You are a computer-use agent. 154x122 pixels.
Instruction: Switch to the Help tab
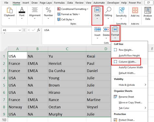tap(124, 3)
